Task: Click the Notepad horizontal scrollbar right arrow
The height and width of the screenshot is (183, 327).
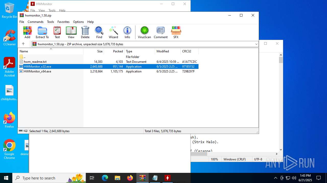Action: tap(276, 154)
